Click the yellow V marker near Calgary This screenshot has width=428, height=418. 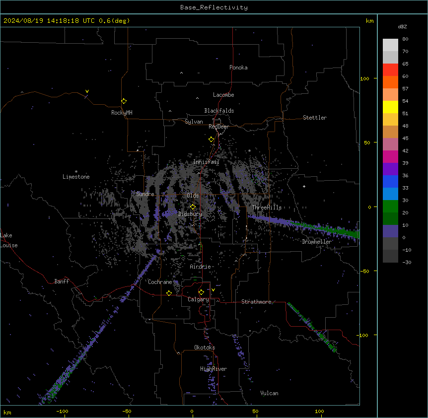(213, 290)
